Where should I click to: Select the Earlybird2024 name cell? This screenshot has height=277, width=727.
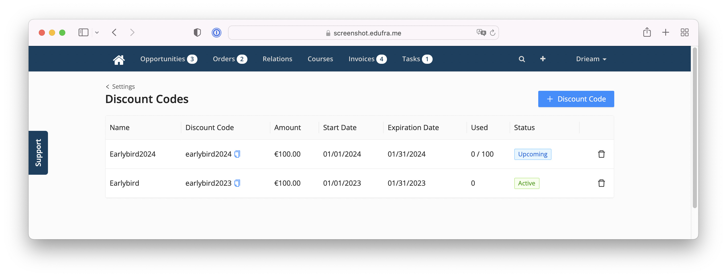click(132, 154)
